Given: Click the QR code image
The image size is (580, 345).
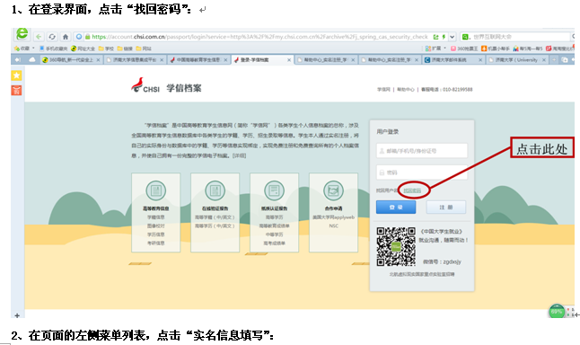Looking at the screenshot, I should pyautogui.click(x=396, y=246).
